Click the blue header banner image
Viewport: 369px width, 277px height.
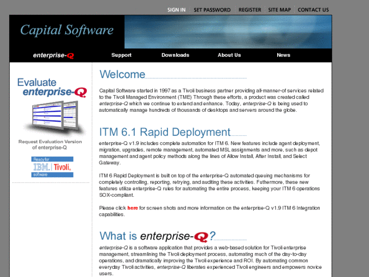[228, 32]
